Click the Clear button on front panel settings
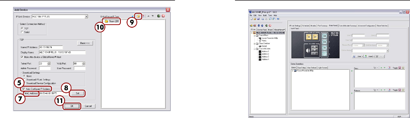The height and width of the screenshot is (118, 410). [x=357, y=56]
